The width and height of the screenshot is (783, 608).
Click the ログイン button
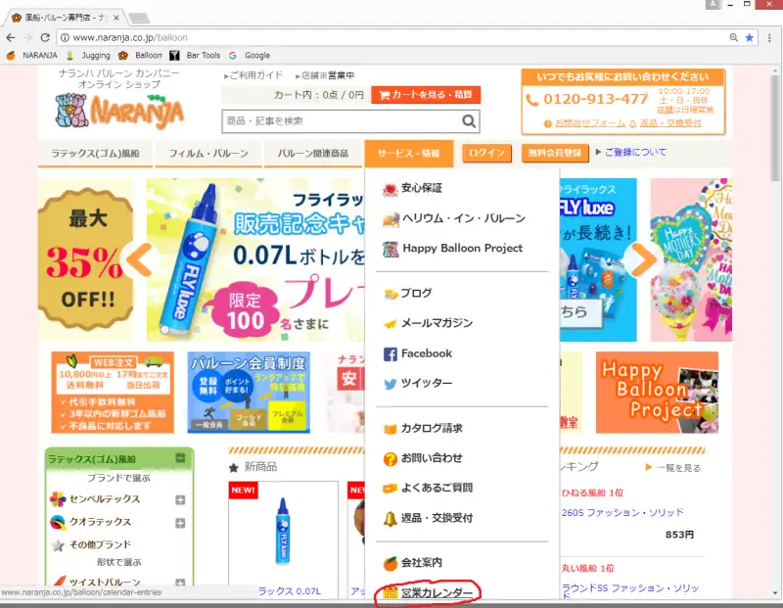pyautogui.click(x=486, y=153)
